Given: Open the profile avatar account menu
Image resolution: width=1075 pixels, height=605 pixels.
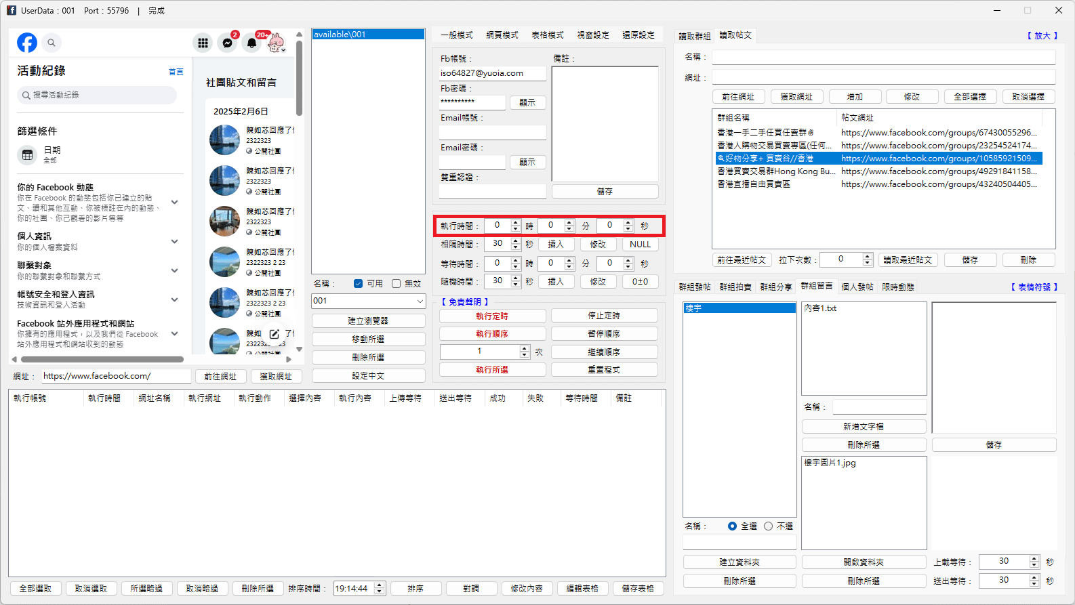Looking at the screenshot, I should [276, 43].
